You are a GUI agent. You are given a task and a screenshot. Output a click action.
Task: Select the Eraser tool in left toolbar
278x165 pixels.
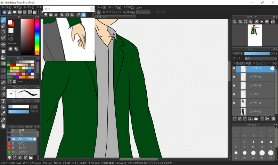3,26
